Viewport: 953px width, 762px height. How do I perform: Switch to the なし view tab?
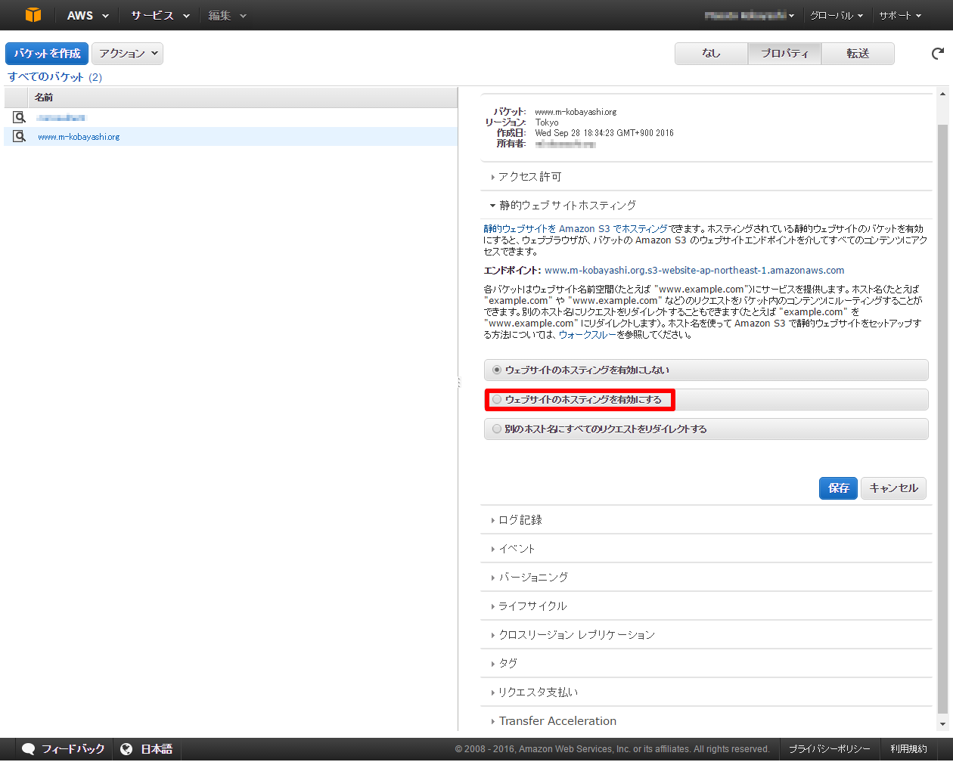tap(711, 54)
